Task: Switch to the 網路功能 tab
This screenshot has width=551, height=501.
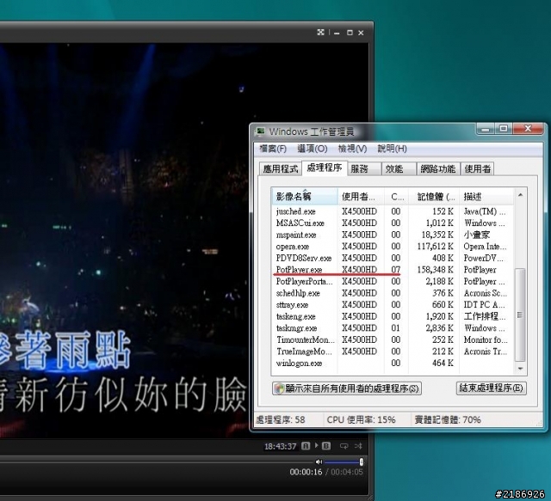Action: pos(438,168)
